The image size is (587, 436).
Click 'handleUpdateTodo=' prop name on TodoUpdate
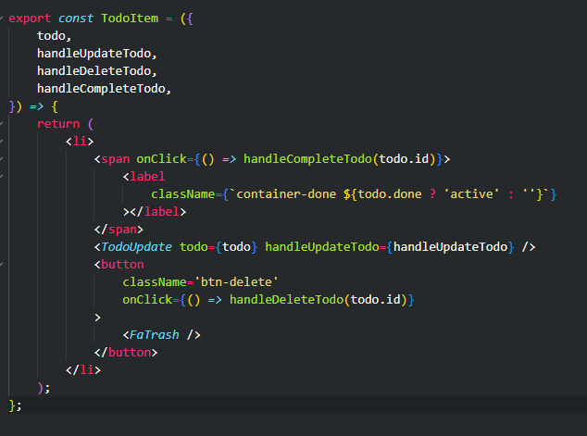click(325, 247)
